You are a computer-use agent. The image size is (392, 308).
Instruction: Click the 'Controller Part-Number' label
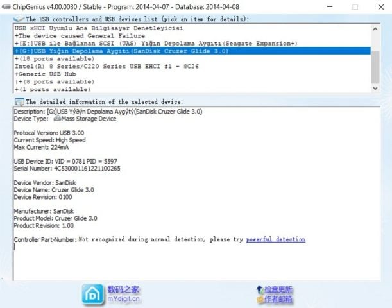coord(46,240)
